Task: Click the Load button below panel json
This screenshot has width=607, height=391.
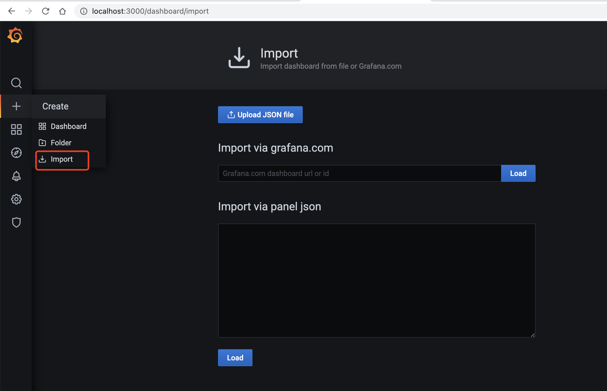Action: coord(235,358)
